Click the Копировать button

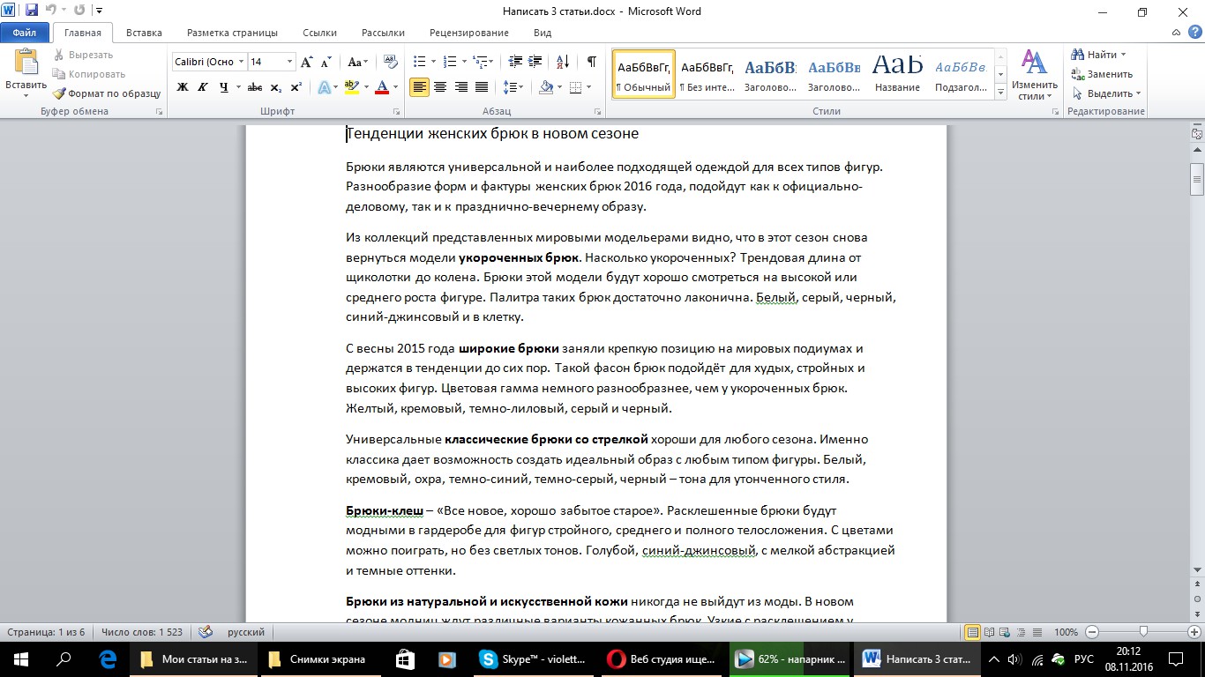click(89, 74)
